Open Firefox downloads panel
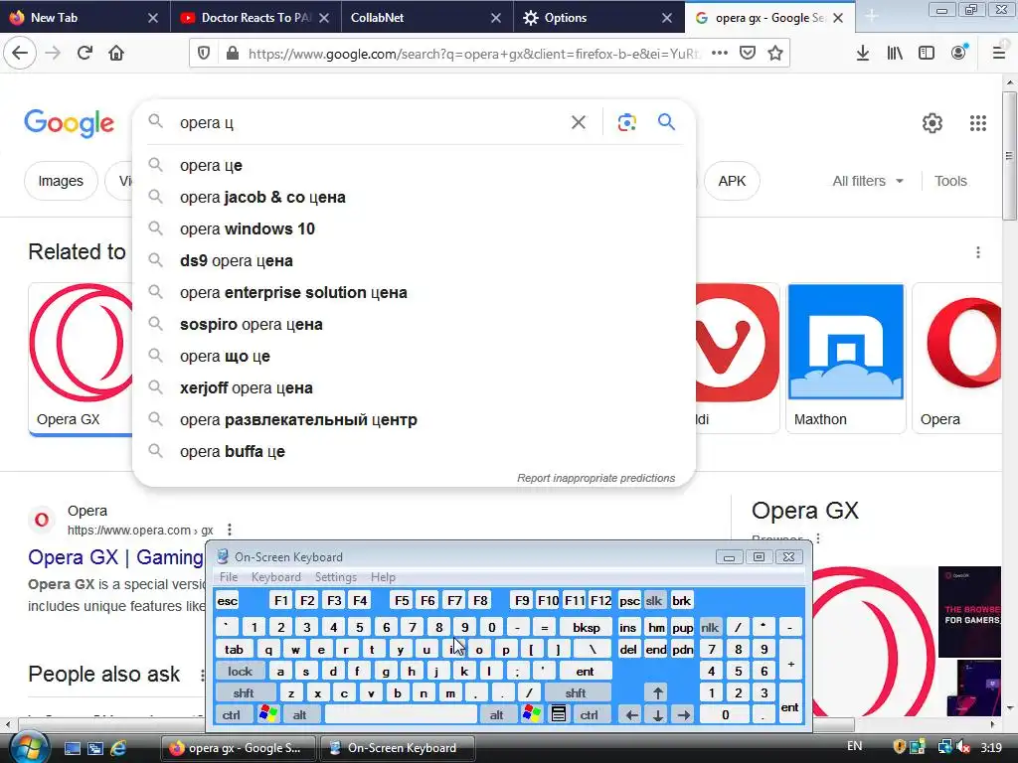The height and width of the screenshot is (763, 1018). coord(863,54)
